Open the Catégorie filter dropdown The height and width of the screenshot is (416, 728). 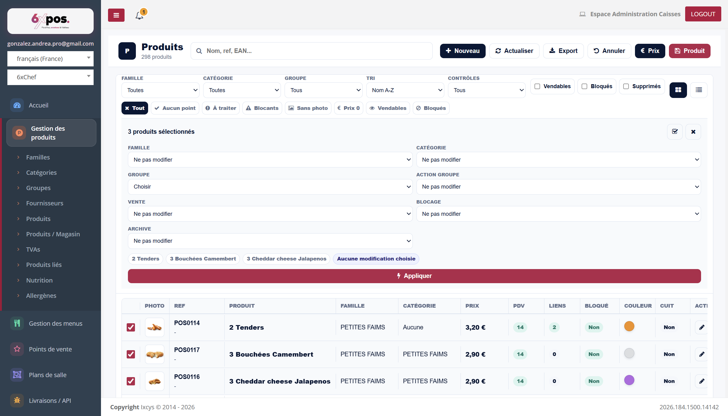coord(242,90)
